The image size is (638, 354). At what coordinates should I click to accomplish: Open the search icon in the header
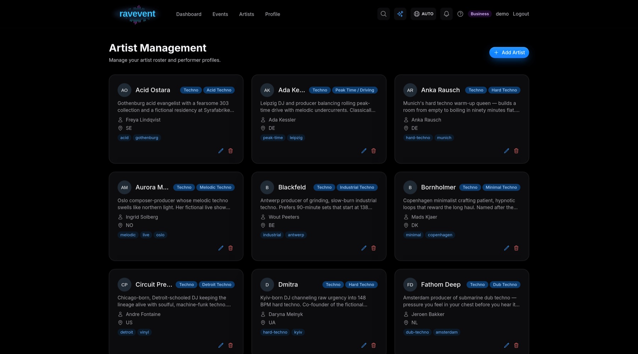click(x=384, y=14)
